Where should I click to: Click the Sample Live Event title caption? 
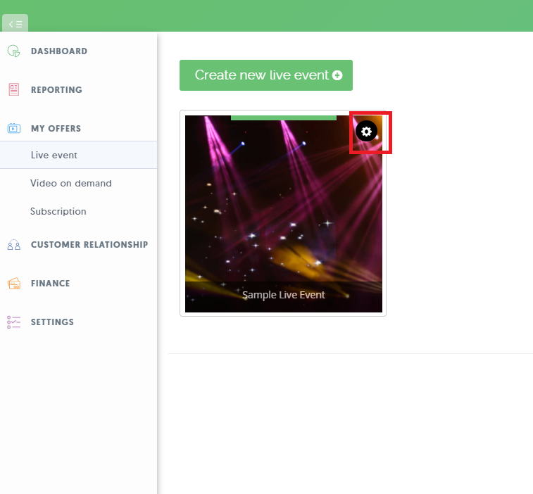(284, 295)
